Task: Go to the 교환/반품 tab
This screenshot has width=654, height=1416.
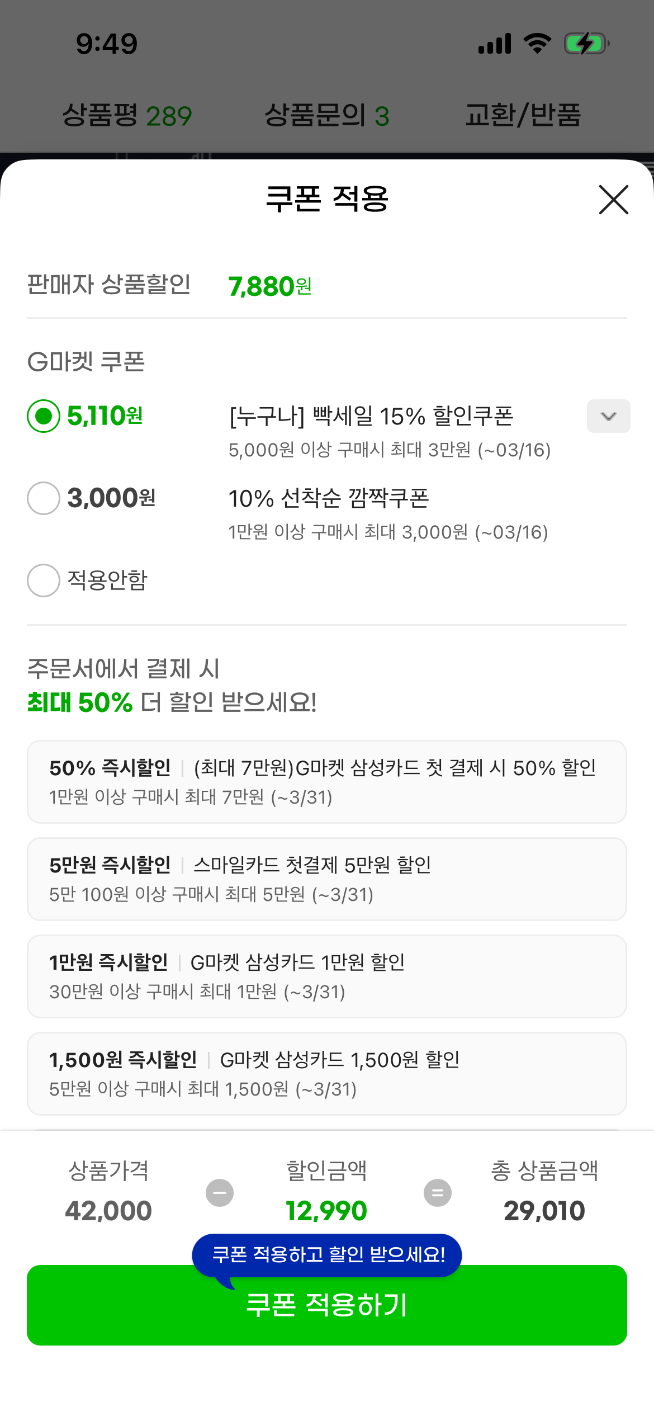Action: pos(523,116)
